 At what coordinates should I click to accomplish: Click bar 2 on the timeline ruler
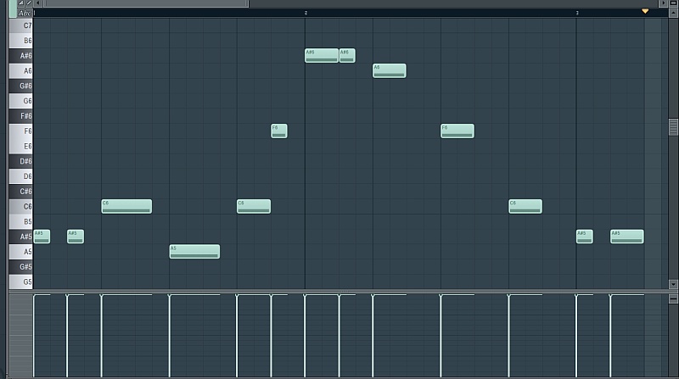[306, 13]
